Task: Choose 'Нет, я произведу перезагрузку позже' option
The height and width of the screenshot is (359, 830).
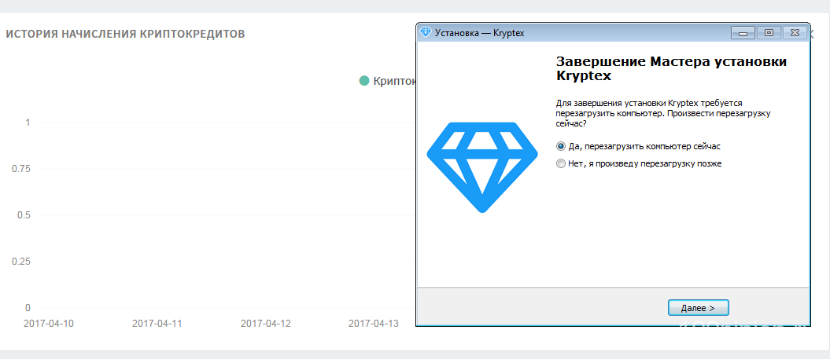Action: tap(639, 164)
